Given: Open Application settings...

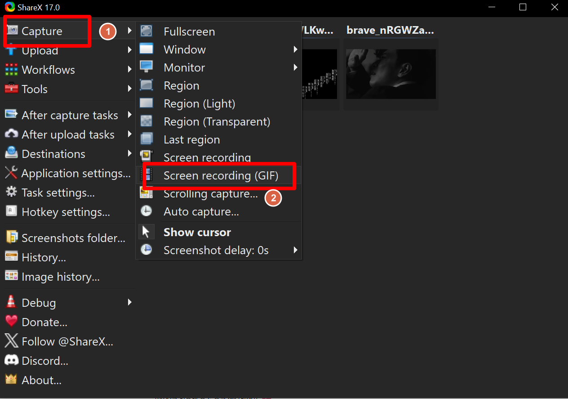Looking at the screenshot, I should (68, 173).
